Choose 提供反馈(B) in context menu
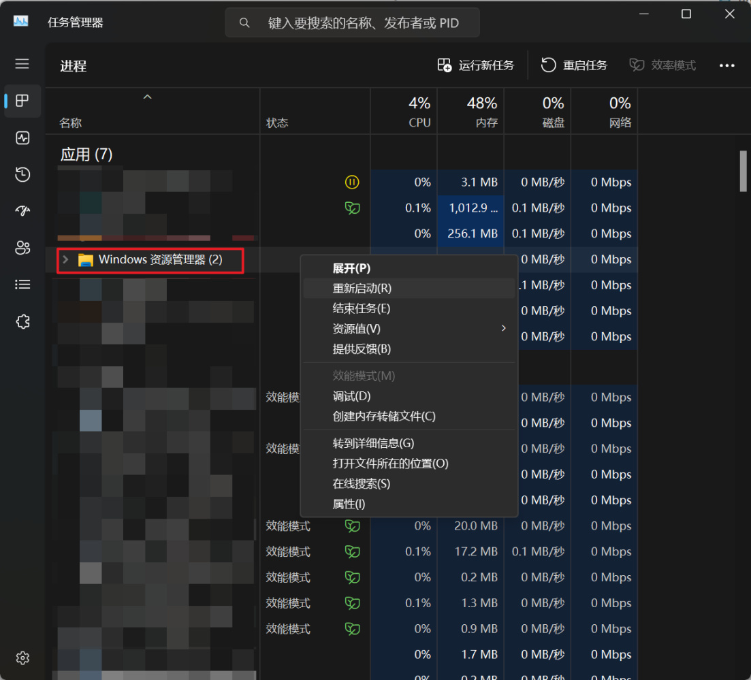 tap(409, 349)
